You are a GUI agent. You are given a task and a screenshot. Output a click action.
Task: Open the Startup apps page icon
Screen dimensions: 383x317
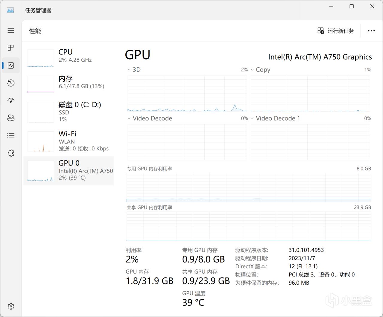11,100
